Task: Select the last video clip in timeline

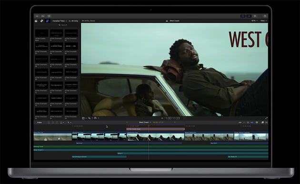Action: tap(251, 136)
